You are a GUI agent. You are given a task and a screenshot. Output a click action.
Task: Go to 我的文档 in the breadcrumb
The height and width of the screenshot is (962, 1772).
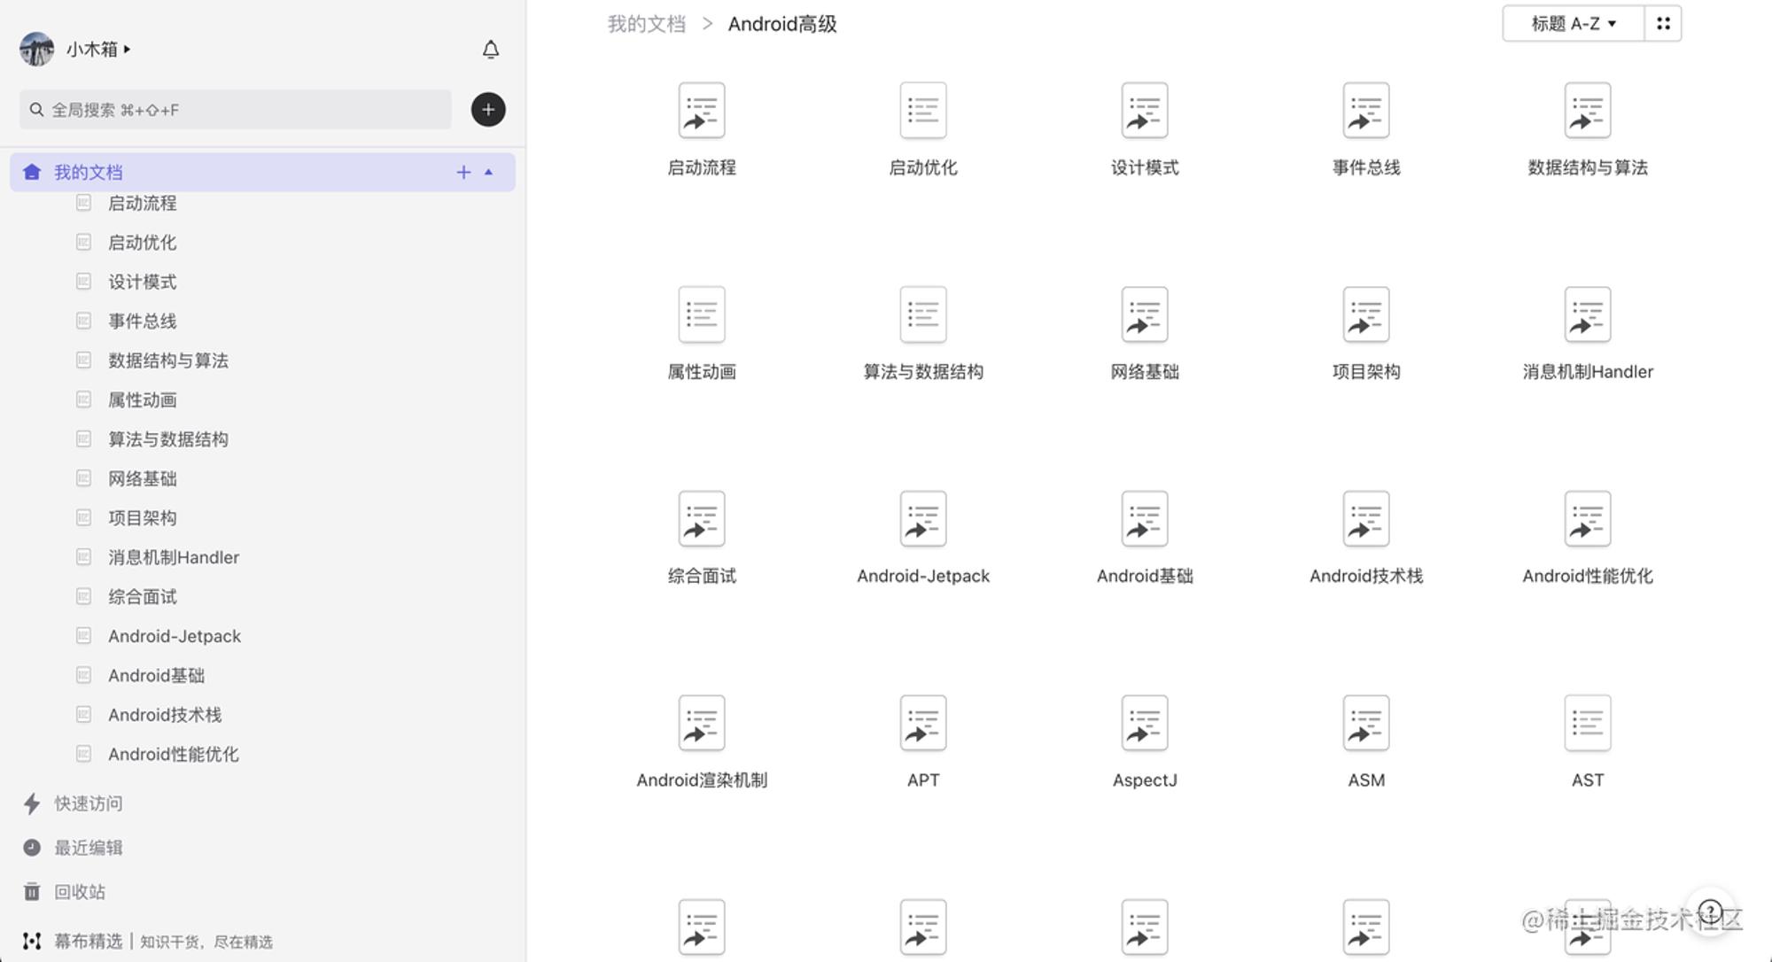coord(647,24)
